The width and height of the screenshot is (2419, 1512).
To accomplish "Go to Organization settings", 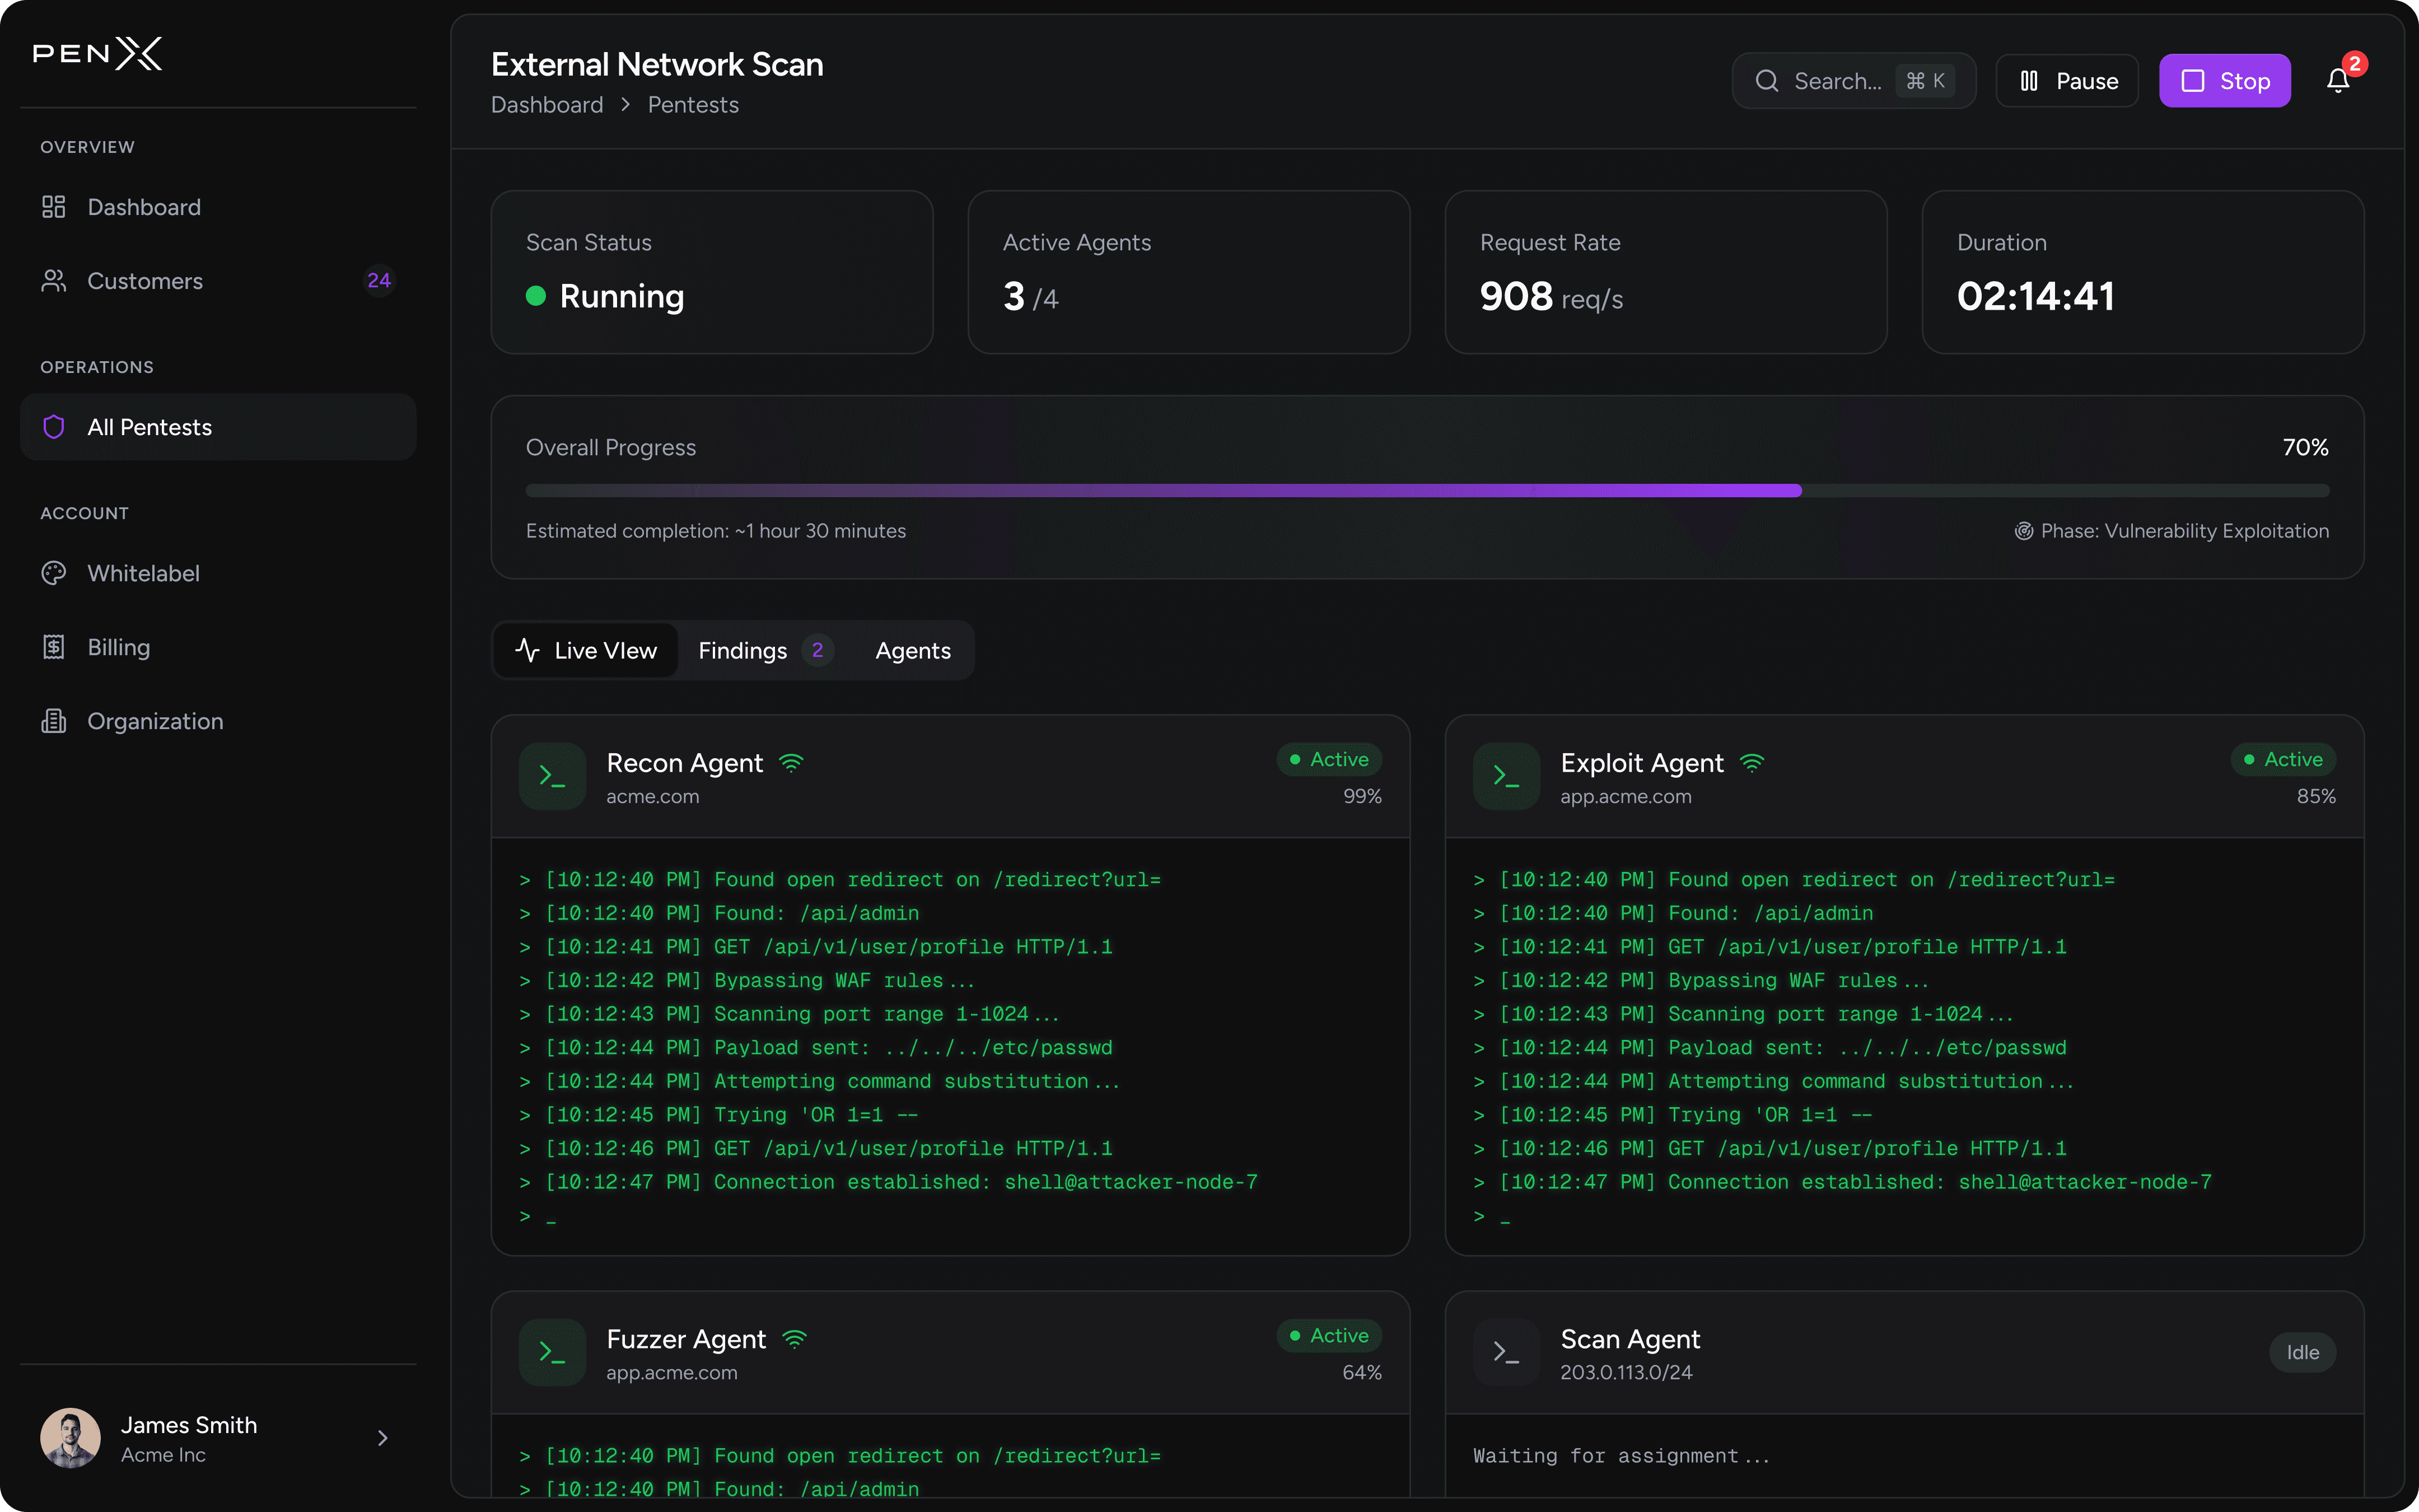I will point(155,721).
